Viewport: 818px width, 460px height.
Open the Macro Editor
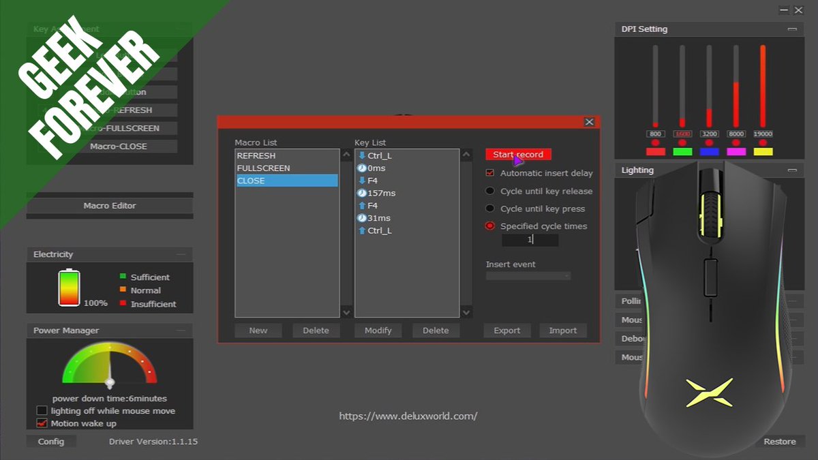[x=110, y=205]
